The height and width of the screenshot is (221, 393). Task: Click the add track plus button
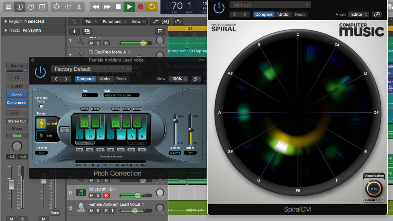pyautogui.click(x=74, y=31)
